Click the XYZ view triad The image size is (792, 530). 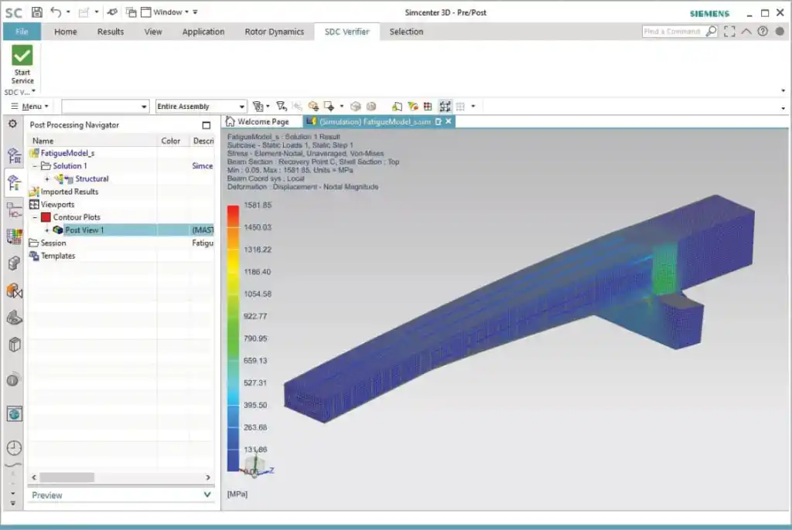coord(257,466)
